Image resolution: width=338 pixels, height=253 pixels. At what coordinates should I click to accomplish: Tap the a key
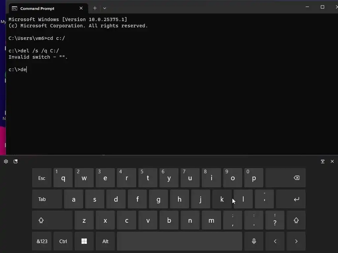74,199
